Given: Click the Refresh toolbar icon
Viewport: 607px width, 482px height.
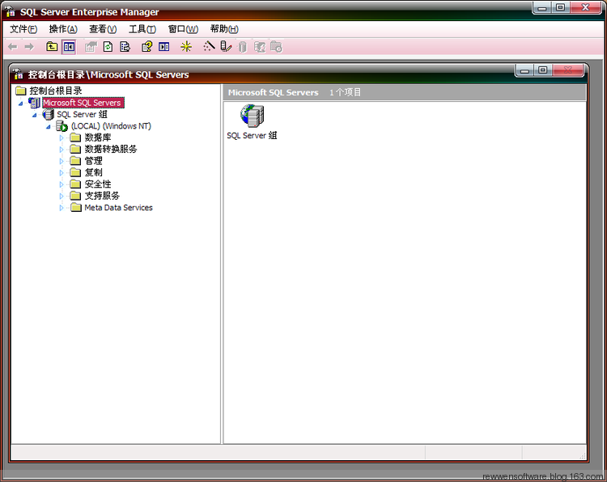Looking at the screenshot, I should (x=108, y=47).
